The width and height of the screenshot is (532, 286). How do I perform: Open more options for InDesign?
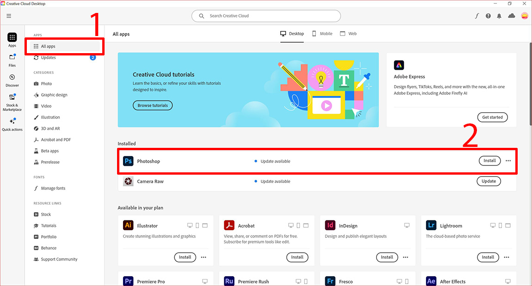(405, 257)
